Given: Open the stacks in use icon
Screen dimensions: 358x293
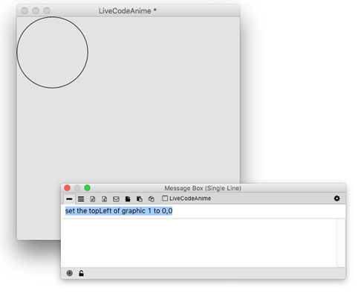Looking at the screenshot, I should [151, 199].
